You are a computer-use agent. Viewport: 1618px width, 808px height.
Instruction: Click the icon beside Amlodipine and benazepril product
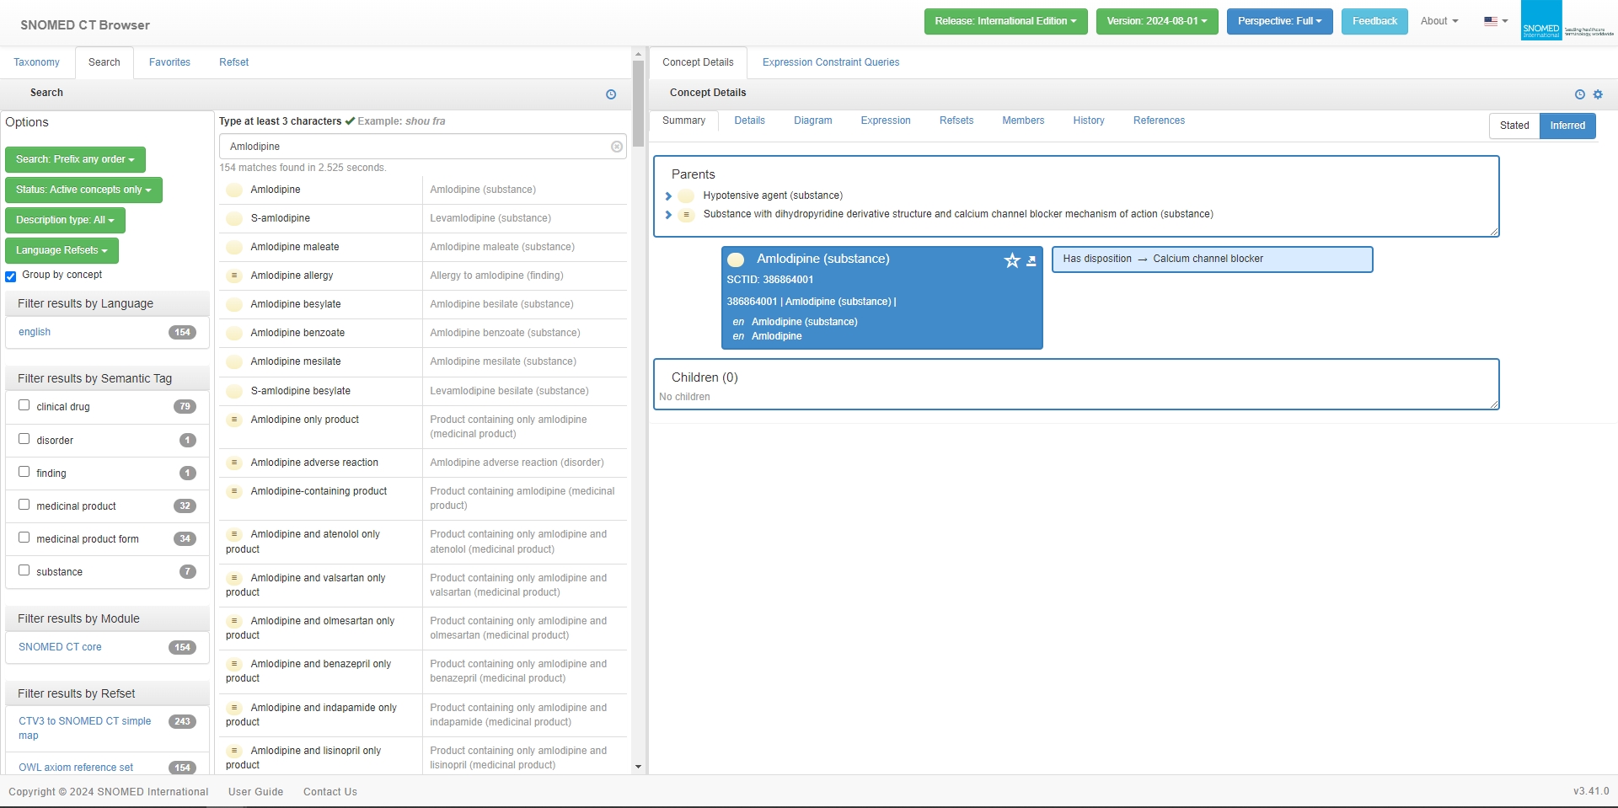[234, 664]
